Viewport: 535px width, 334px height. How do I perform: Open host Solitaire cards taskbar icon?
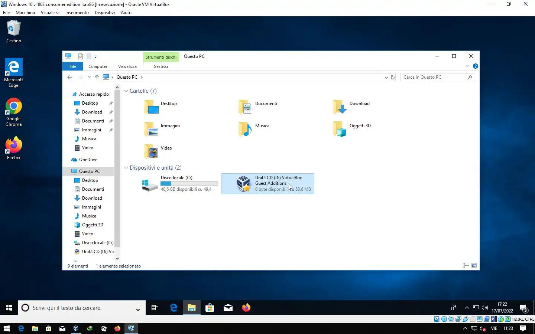[x=104, y=328]
